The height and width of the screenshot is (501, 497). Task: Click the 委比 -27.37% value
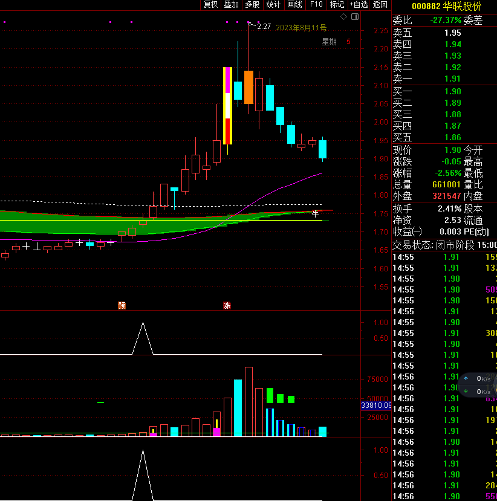point(446,21)
